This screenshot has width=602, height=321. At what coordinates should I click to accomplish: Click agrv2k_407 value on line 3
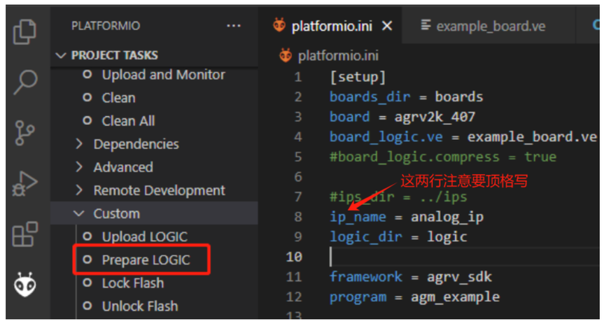coord(435,117)
